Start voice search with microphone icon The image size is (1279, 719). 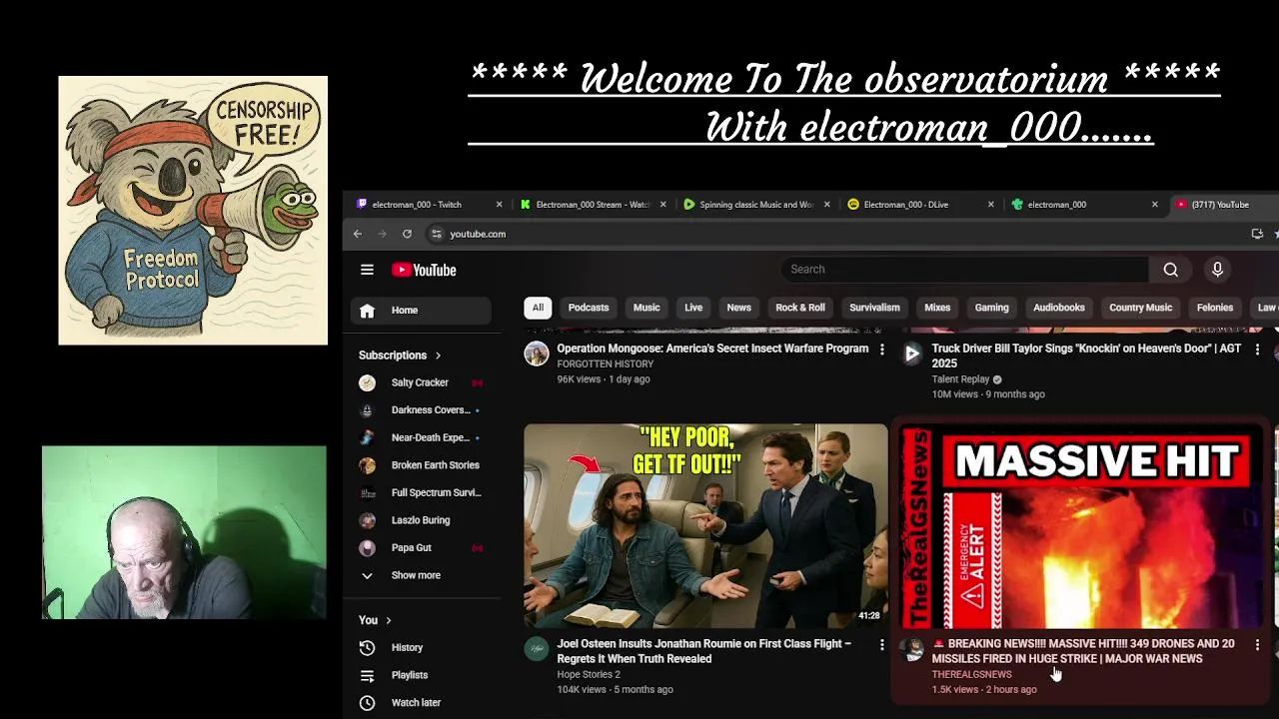pyautogui.click(x=1217, y=270)
